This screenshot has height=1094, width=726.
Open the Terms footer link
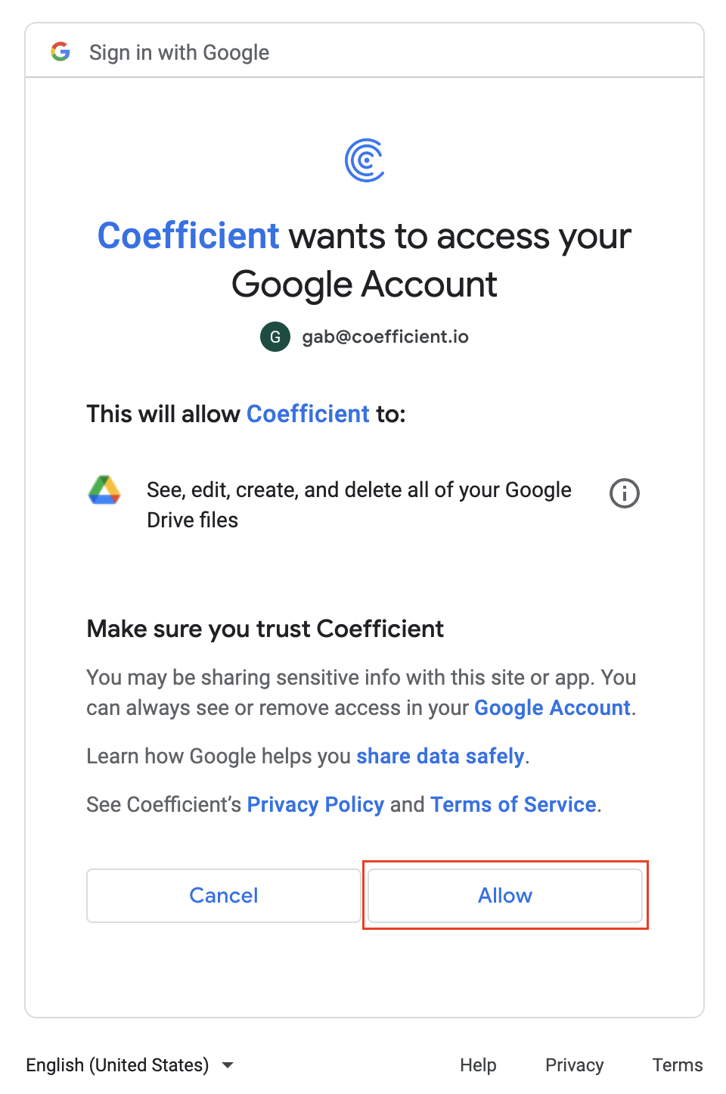pyautogui.click(x=678, y=1065)
